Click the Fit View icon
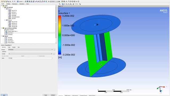The height and width of the screenshot is (96, 170). (x=71, y=4)
